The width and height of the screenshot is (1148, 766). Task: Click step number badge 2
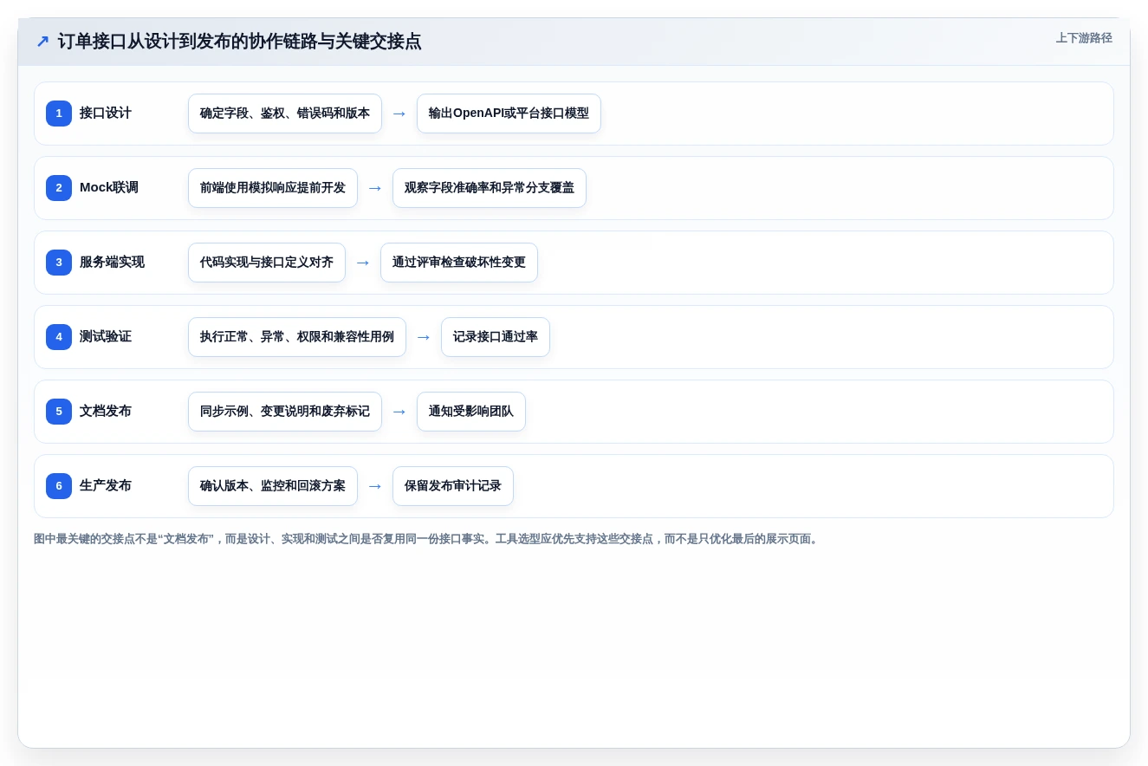[59, 188]
